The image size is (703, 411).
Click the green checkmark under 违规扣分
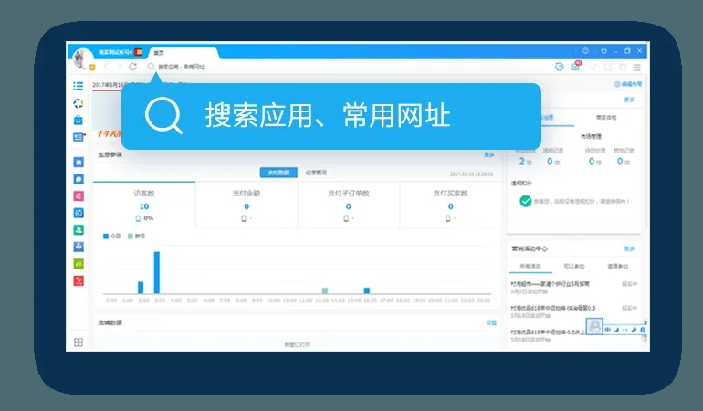pos(526,202)
